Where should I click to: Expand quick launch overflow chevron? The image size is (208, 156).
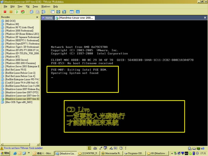29,153
